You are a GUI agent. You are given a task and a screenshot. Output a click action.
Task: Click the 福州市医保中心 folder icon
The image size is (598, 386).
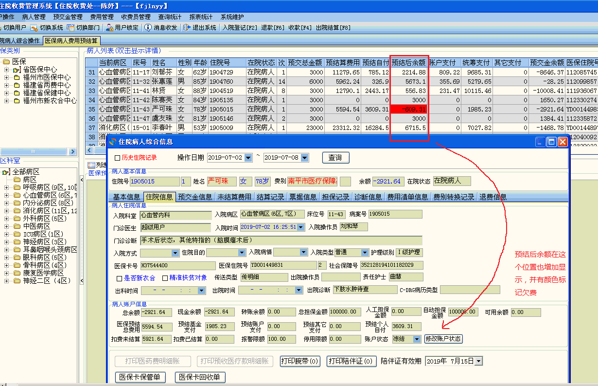pos(17,77)
